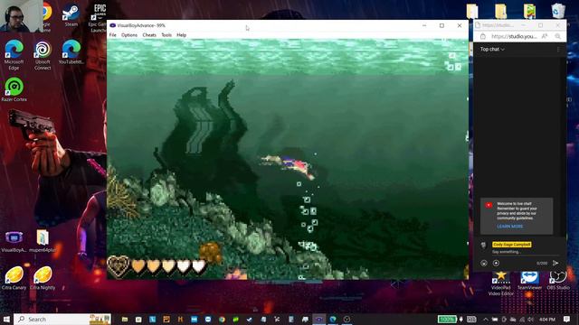Open the Microsoft Edge desktop shortcut
The width and height of the screenshot is (579, 325).
click(14, 55)
